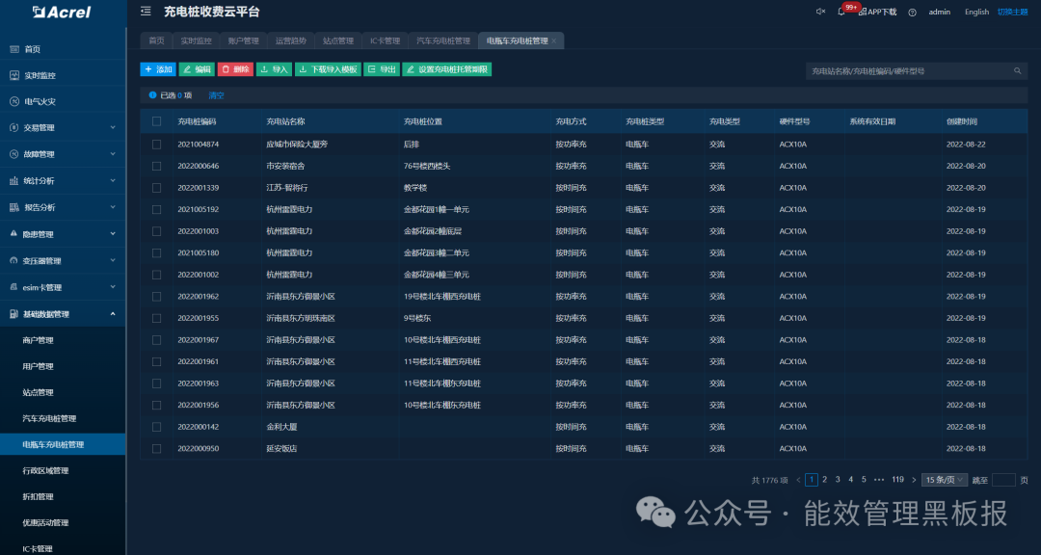
Task: Click the 导出 export button
Action: pyautogui.click(x=382, y=69)
